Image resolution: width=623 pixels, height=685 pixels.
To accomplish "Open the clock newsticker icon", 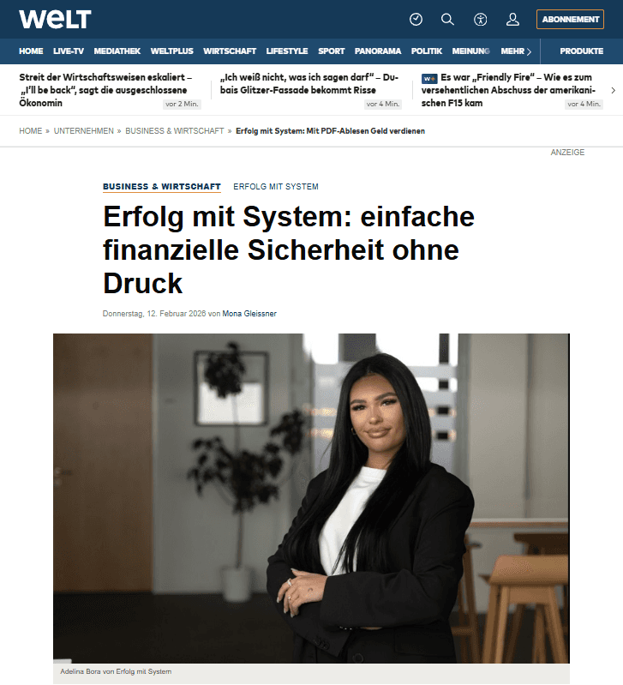I will click(416, 19).
